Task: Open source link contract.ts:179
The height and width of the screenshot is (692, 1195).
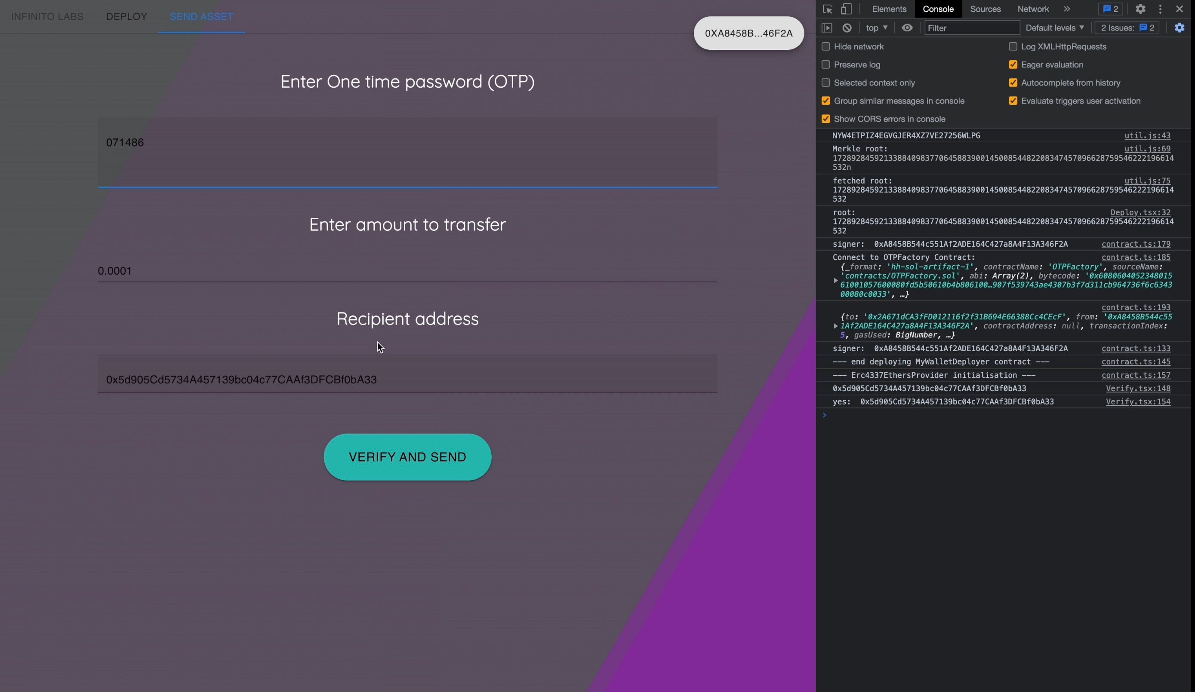Action: coord(1136,244)
